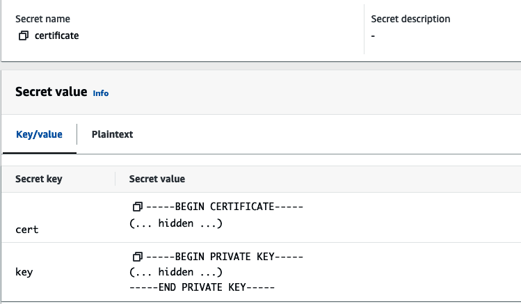Click the Secret name label

pos(42,19)
